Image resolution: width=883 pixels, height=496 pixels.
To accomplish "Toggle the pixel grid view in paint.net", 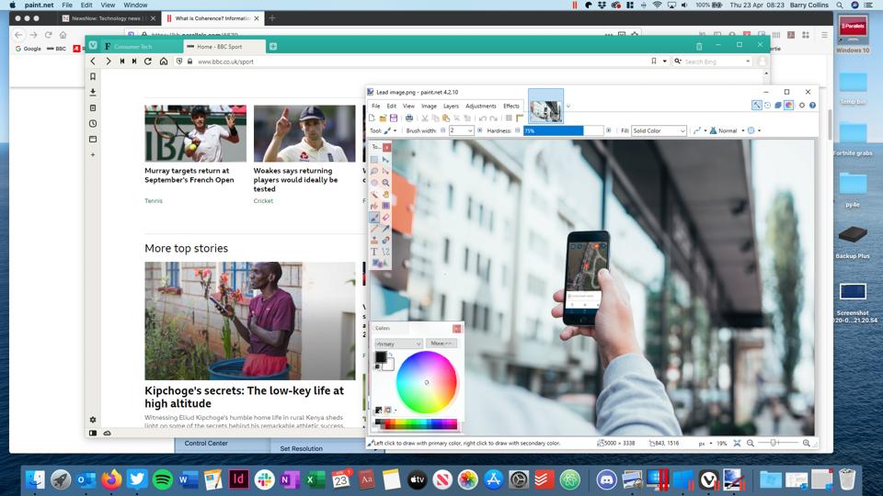I will click(508, 118).
